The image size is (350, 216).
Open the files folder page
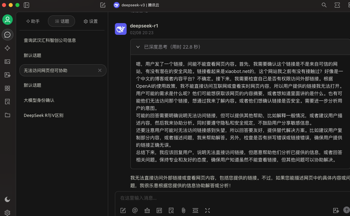coord(7,115)
